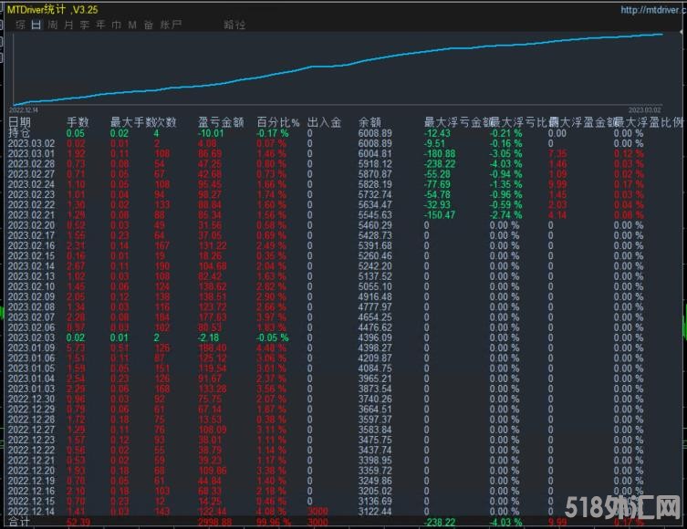Image resolution: width=687 pixels, height=529 pixels.
Task: Select the 季 quarterly tab
Action: coord(85,25)
